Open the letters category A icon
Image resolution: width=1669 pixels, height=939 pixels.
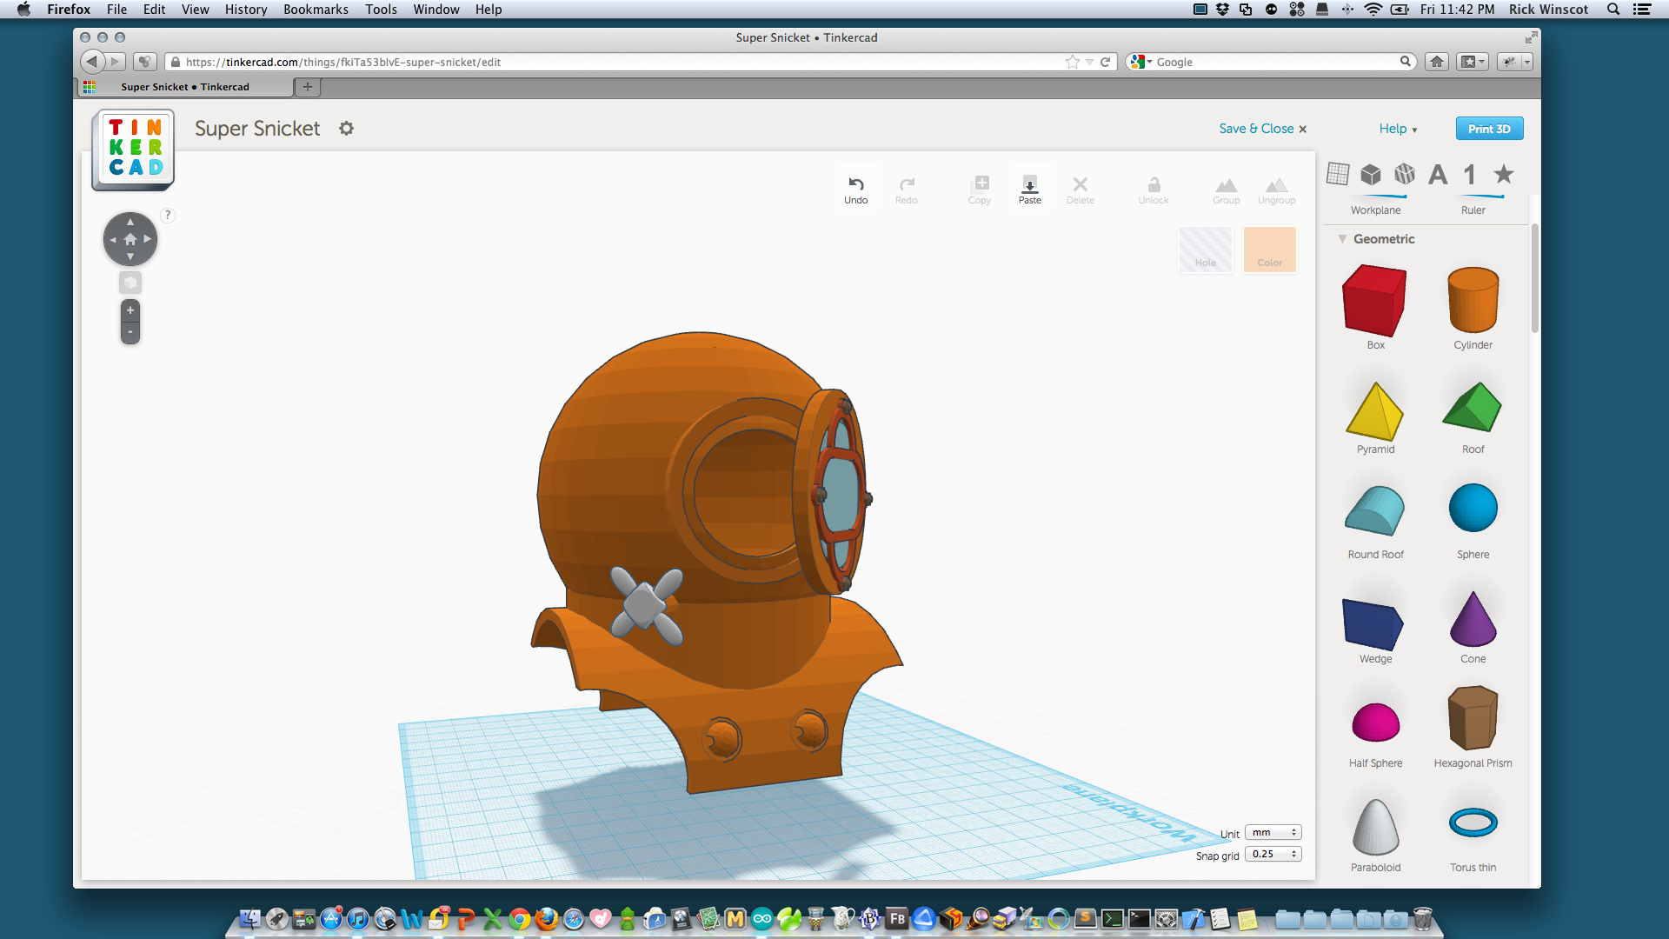(x=1438, y=174)
